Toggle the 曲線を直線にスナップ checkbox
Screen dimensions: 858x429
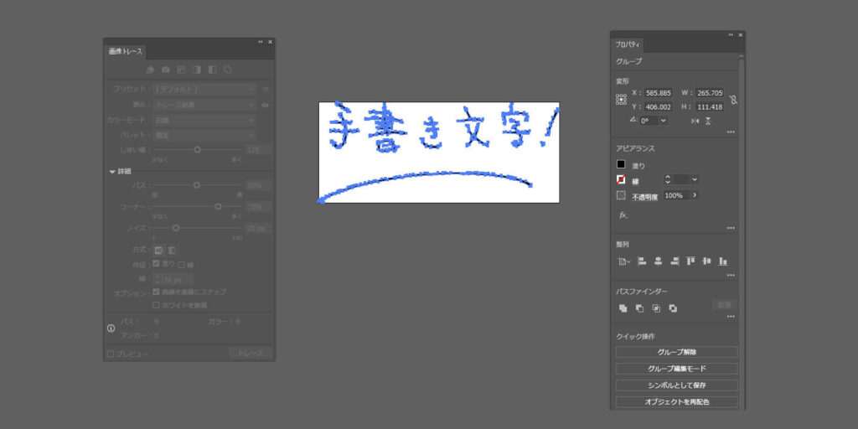tap(156, 292)
